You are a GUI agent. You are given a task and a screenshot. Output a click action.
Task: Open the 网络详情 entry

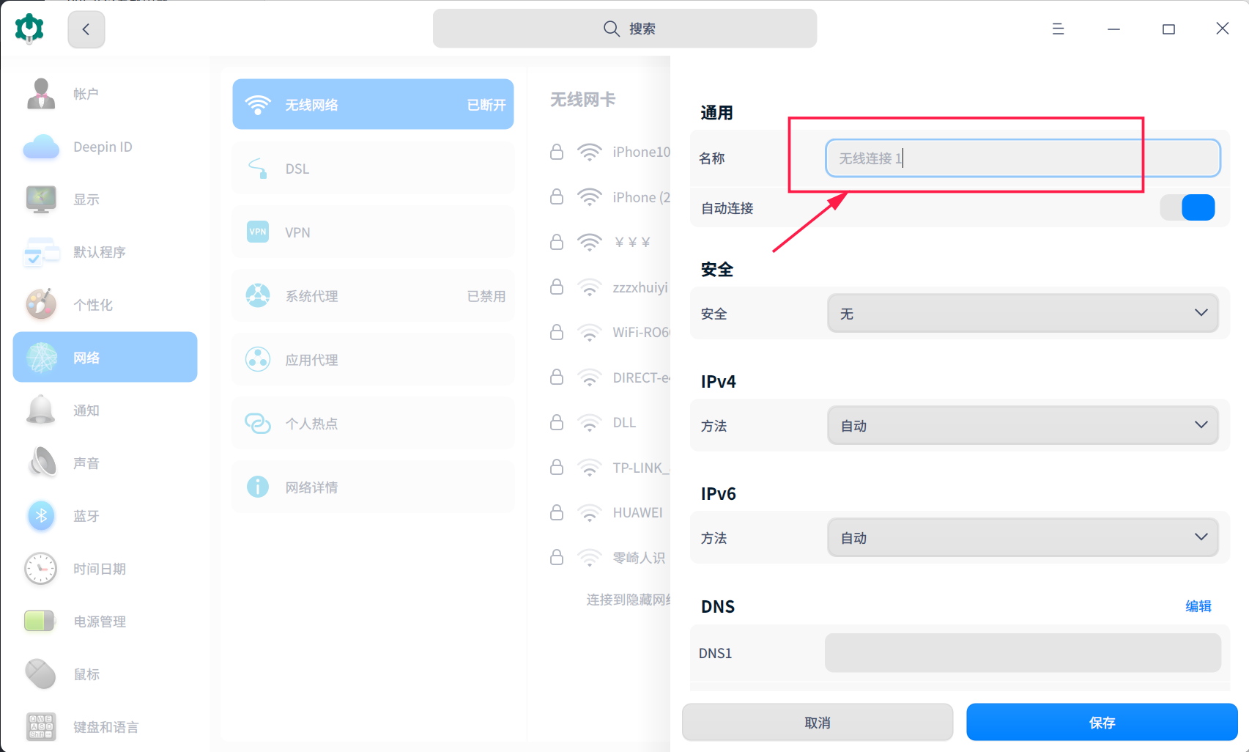[x=373, y=487]
